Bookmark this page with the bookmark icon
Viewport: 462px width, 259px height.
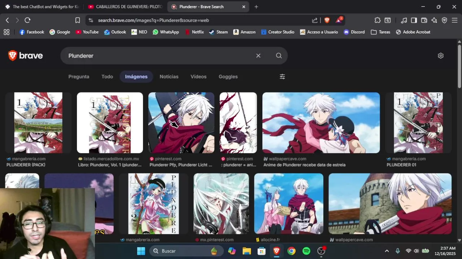78,21
